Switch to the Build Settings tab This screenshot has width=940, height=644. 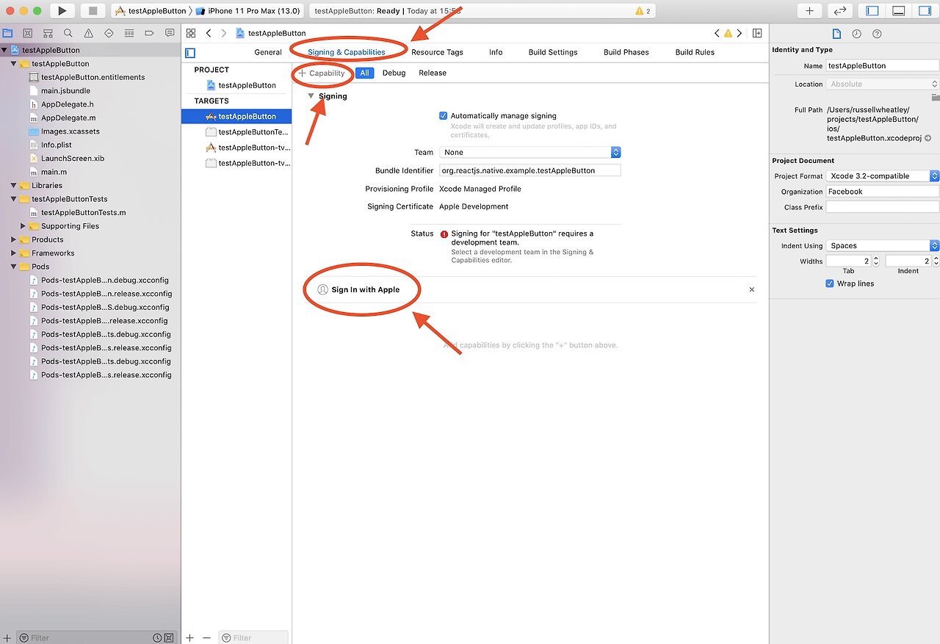[553, 52]
